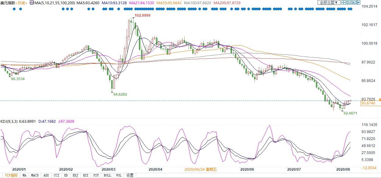The height and width of the screenshot is (178, 381).
Task: Expand the 日线 period selector
Action: tap(21, 3)
